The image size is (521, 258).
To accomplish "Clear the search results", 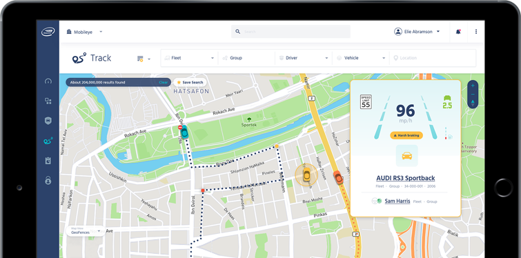I will (163, 82).
